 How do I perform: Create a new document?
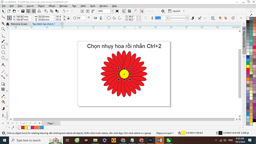coord(9,11)
